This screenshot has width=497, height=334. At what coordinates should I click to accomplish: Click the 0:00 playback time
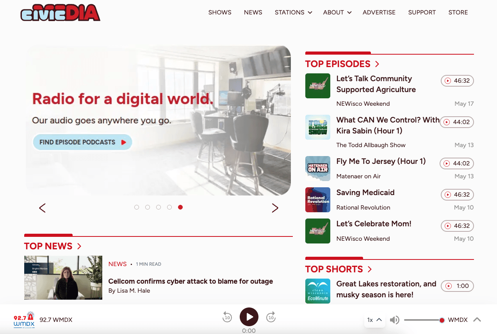[249, 331]
